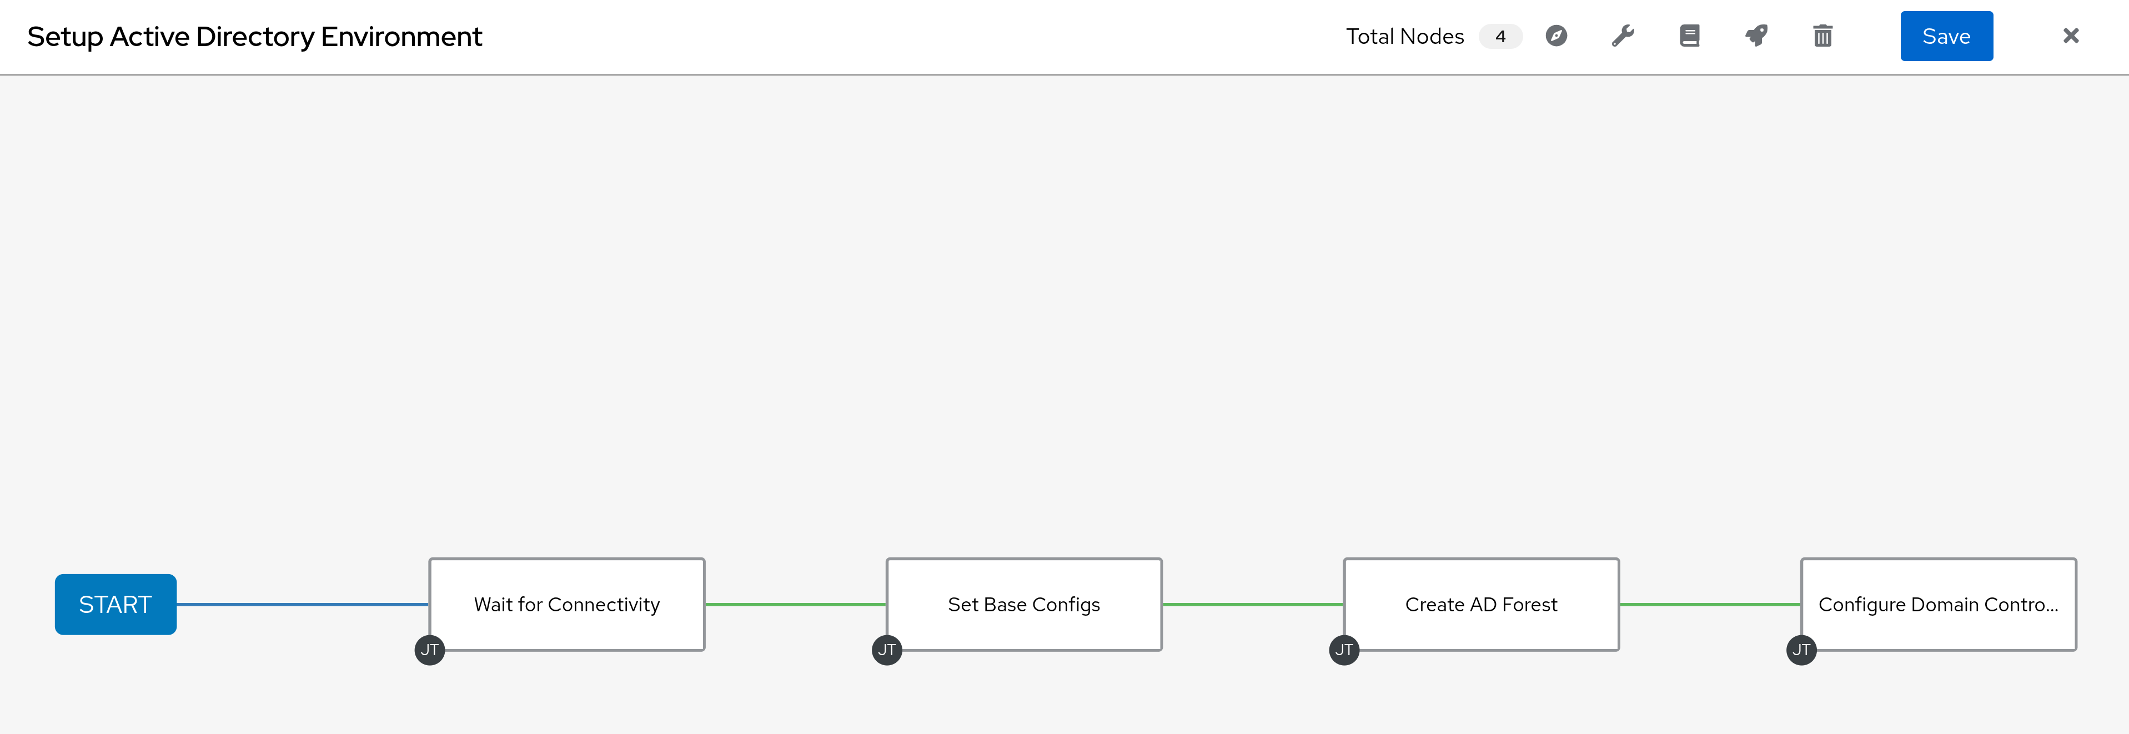The width and height of the screenshot is (2129, 734).
Task: Click Total Nodes count badge
Action: click(1500, 37)
